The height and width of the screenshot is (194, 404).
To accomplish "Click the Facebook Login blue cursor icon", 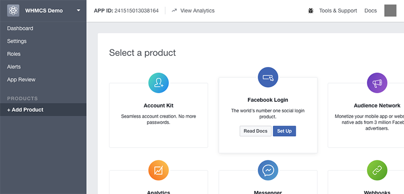I will 268,77.
